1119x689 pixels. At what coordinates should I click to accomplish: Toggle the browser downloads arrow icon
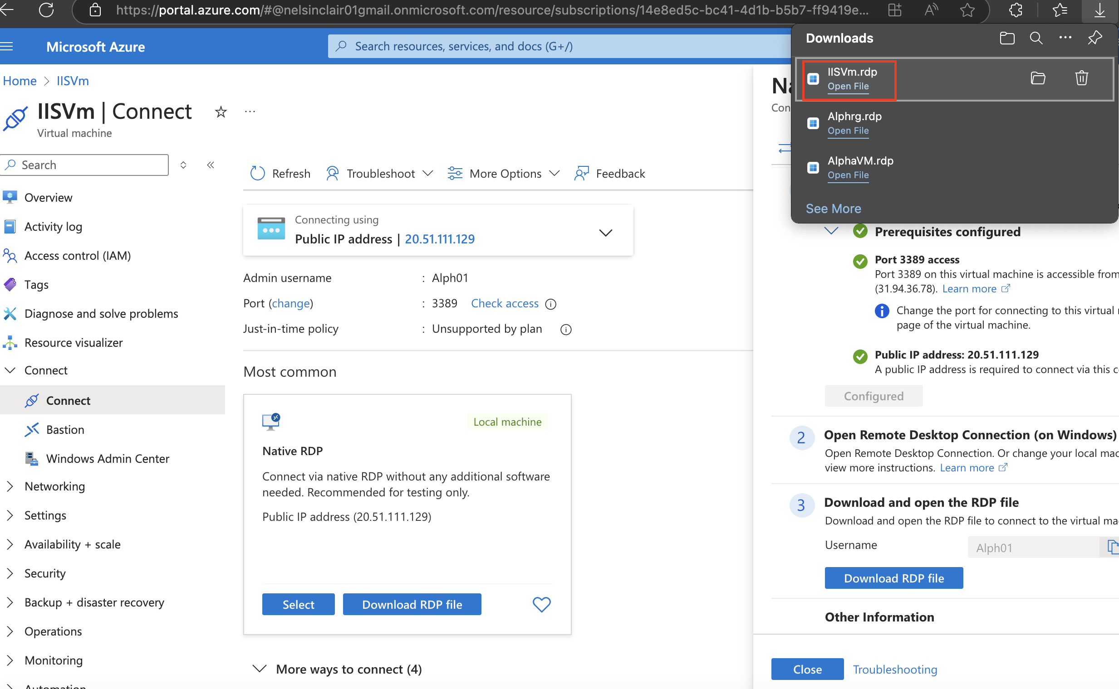(x=1100, y=10)
